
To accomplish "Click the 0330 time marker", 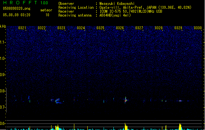I will pyautogui.click(x=198, y=28).
